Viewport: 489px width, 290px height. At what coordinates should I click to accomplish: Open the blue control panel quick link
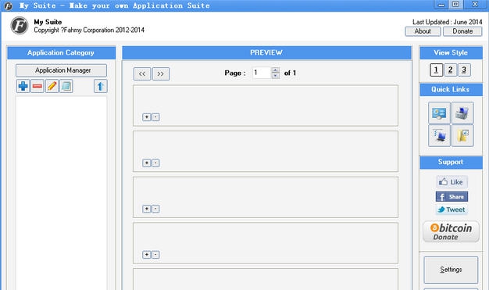(439, 113)
